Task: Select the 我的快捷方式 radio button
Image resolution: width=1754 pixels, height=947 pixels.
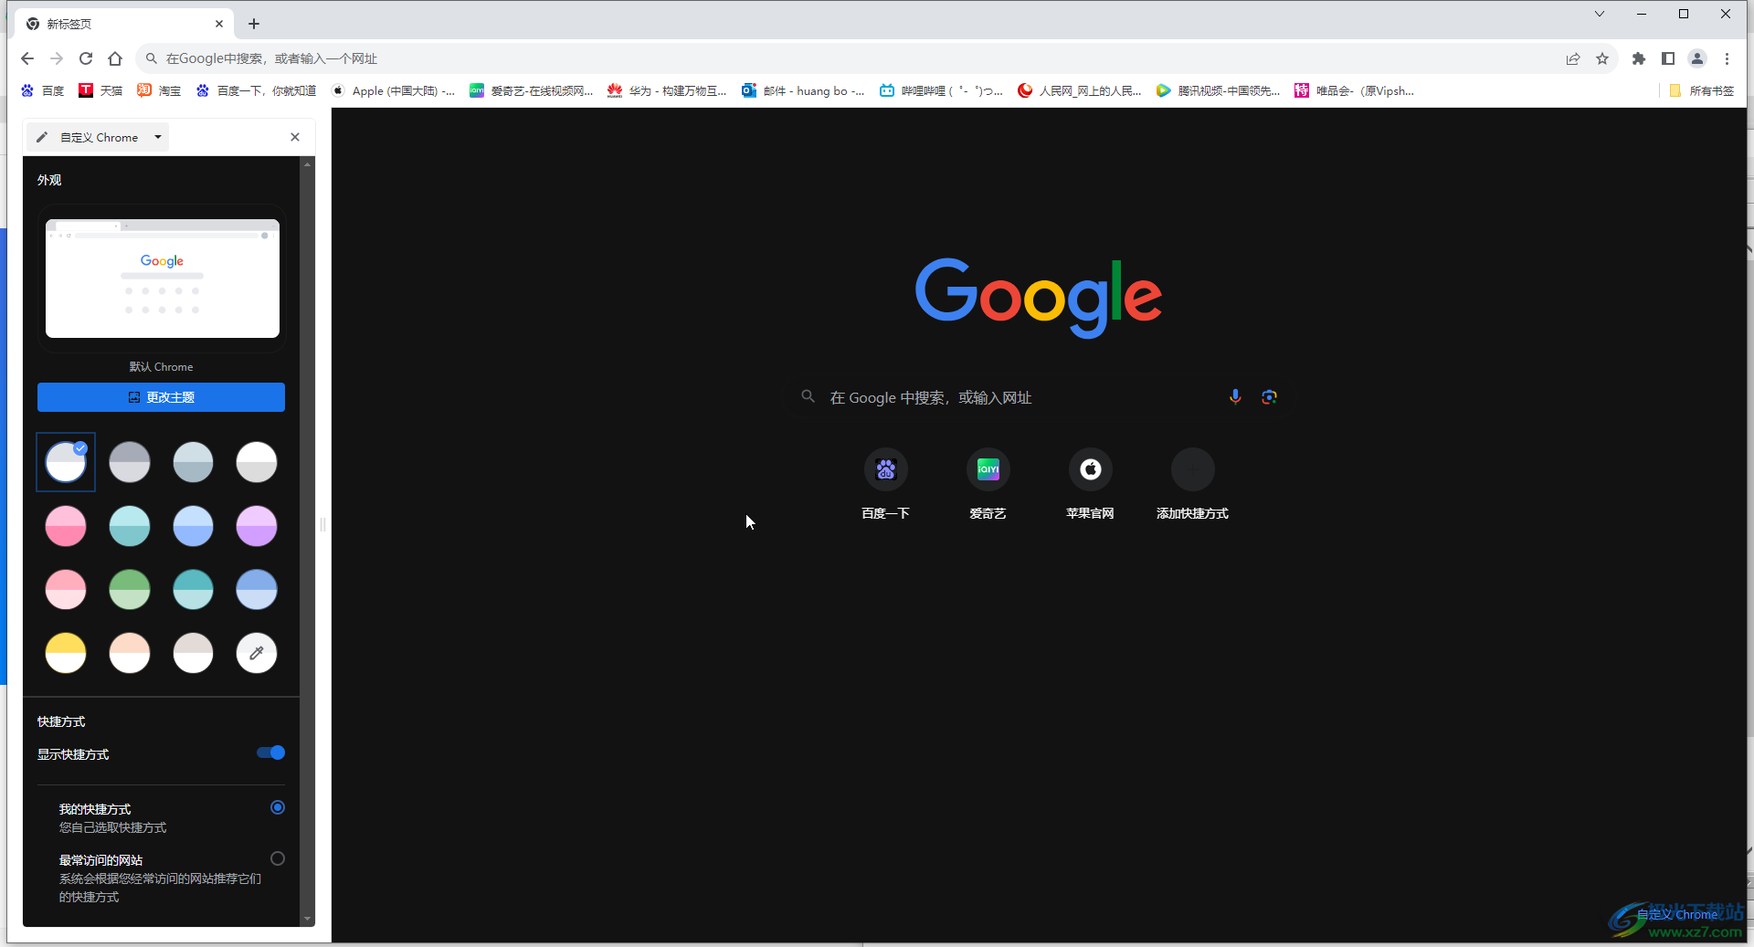Action: click(278, 807)
